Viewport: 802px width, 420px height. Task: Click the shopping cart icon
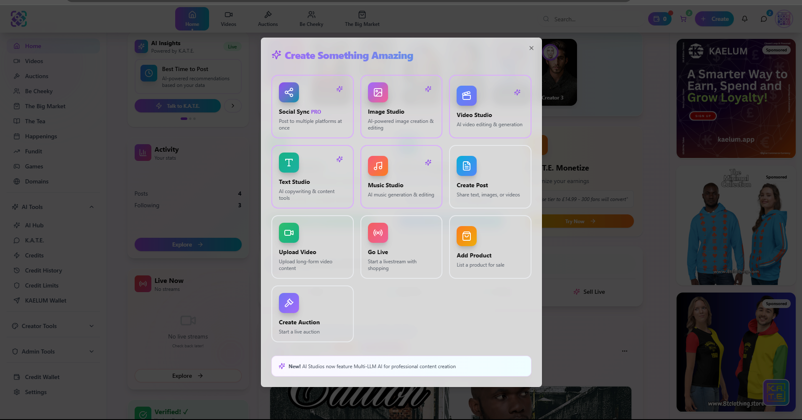coord(684,19)
